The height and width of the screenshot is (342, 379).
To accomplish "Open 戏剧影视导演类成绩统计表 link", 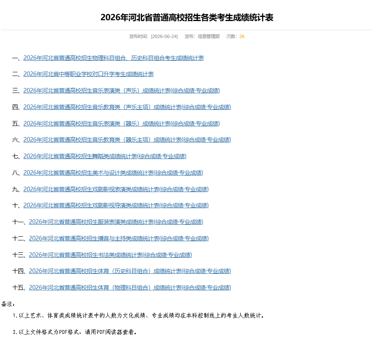I will click(116, 205).
